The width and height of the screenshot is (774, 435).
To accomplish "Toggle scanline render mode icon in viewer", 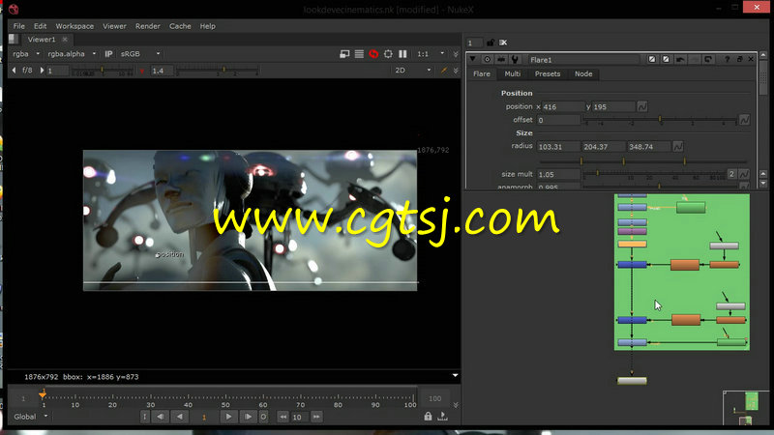I will [x=359, y=54].
